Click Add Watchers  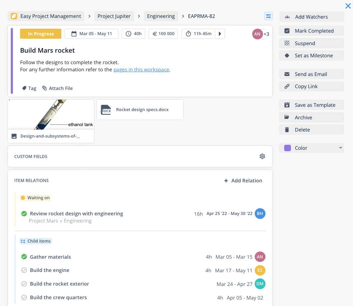click(312, 17)
